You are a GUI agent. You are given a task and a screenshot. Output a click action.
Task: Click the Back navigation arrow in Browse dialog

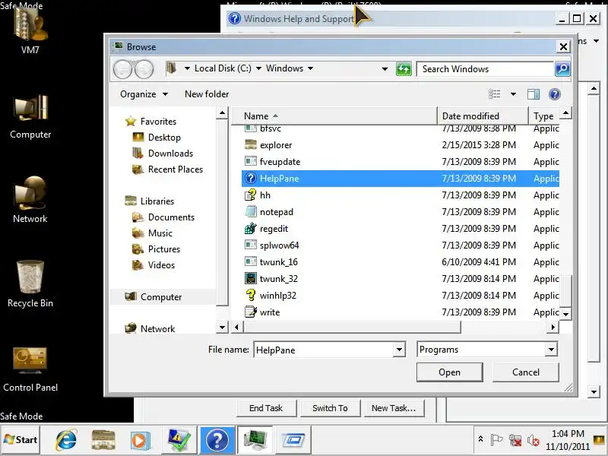pyautogui.click(x=124, y=69)
